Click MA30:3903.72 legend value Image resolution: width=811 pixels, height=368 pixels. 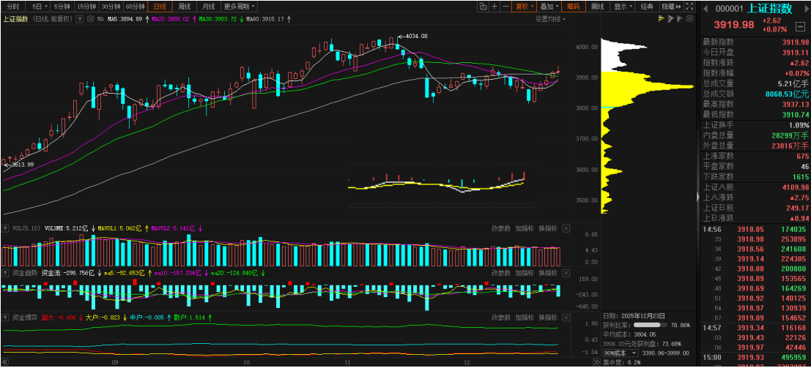[218, 19]
